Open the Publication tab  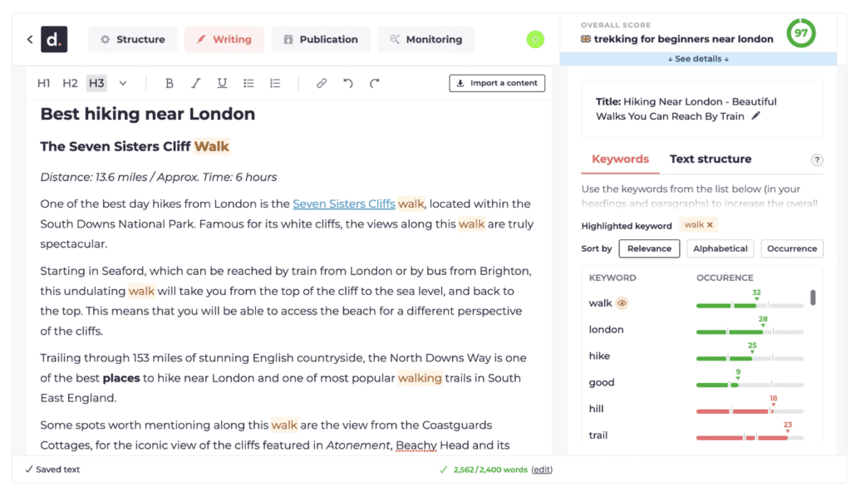(320, 39)
